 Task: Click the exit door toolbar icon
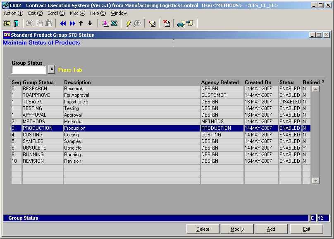pyautogui.click(x=16, y=23)
